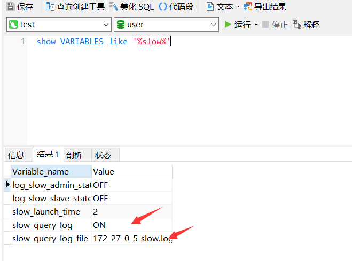352x261 pixels.
Task: Select the log_slow_admin_stat row cell
Action: coord(51,185)
